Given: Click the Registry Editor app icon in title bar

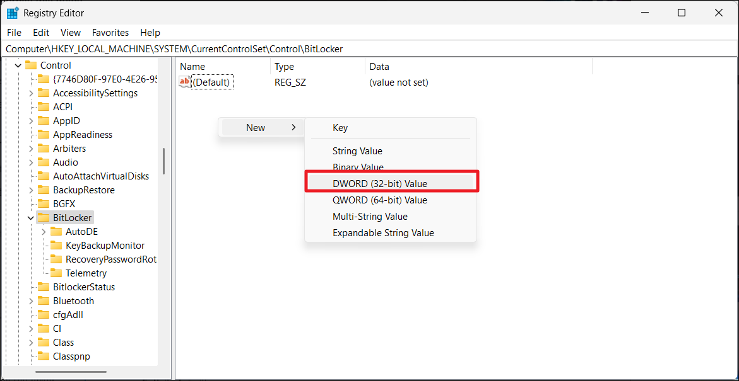Looking at the screenshot, I should pos(13,13).
